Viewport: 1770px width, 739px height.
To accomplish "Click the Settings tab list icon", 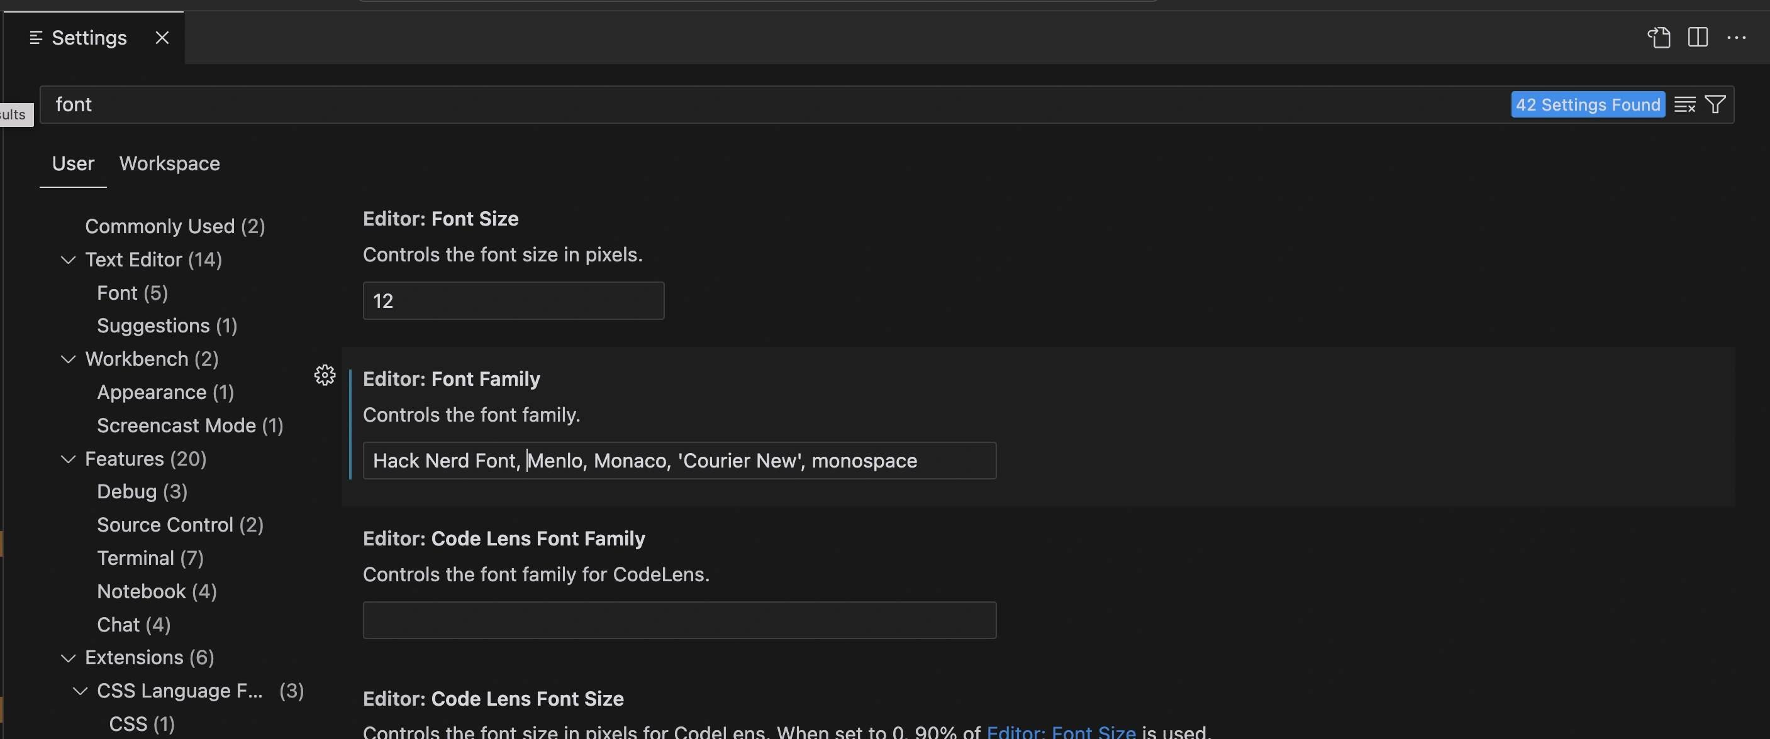I will pyautogui.click(x=36, y=38).
